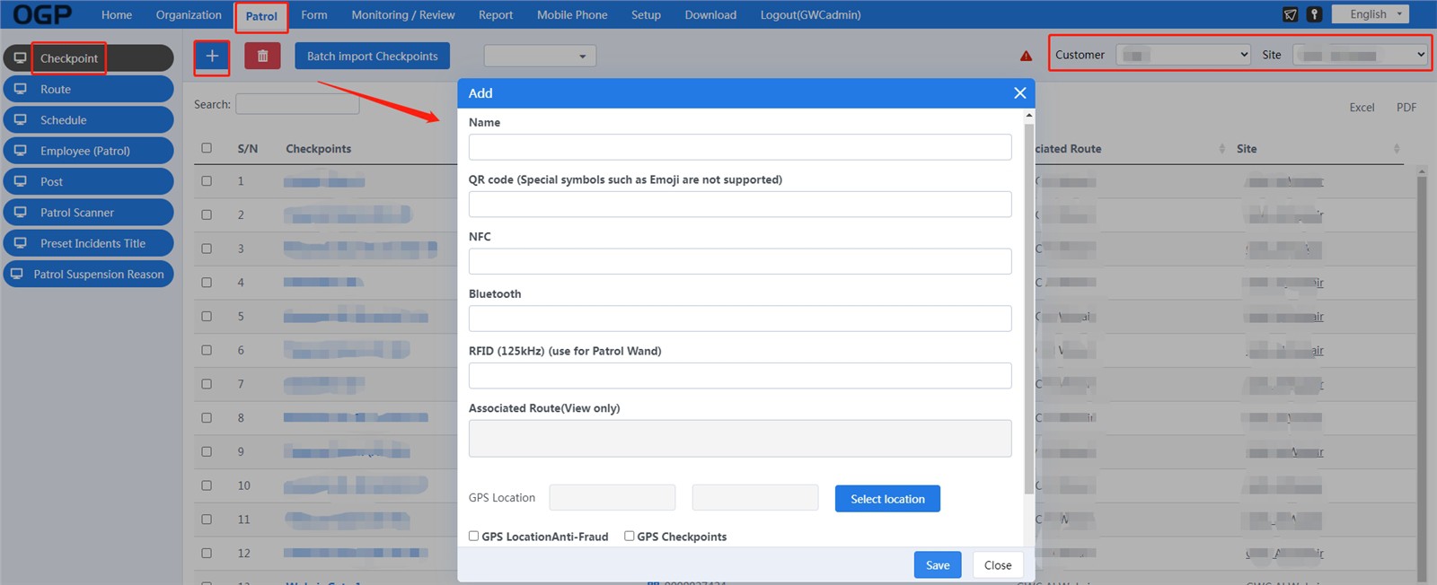Click the red warning triangle icon
1437x585 pixels.
(x=1026, y=57)
